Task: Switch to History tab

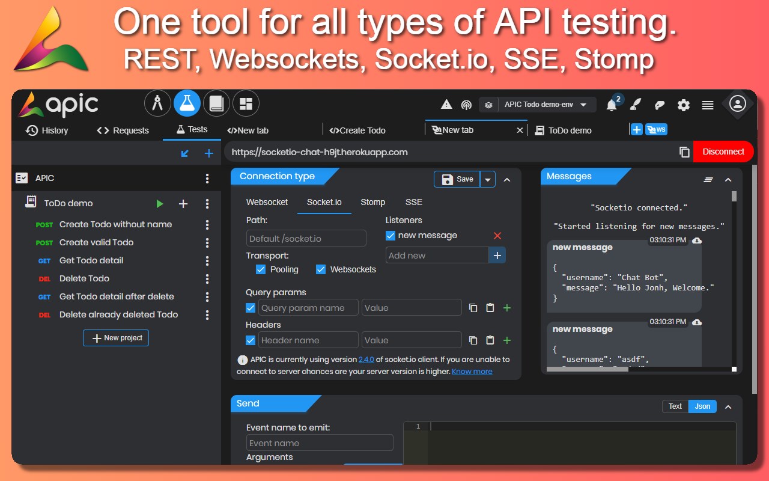Action: pyautogui.click(x=47, y=130)
